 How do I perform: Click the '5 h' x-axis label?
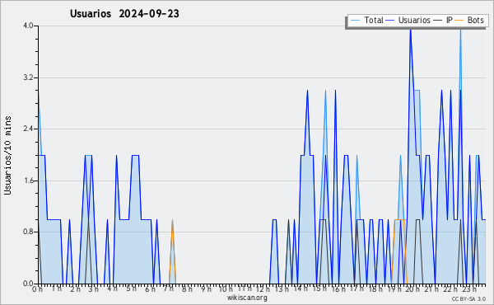coord(131,289)
